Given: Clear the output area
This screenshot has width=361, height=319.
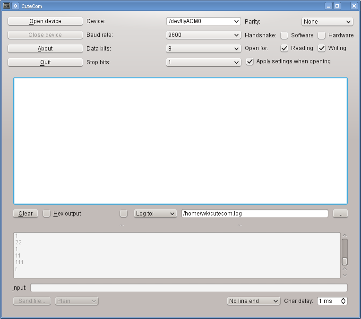Looking at the screenshot, I should [26, 214].
